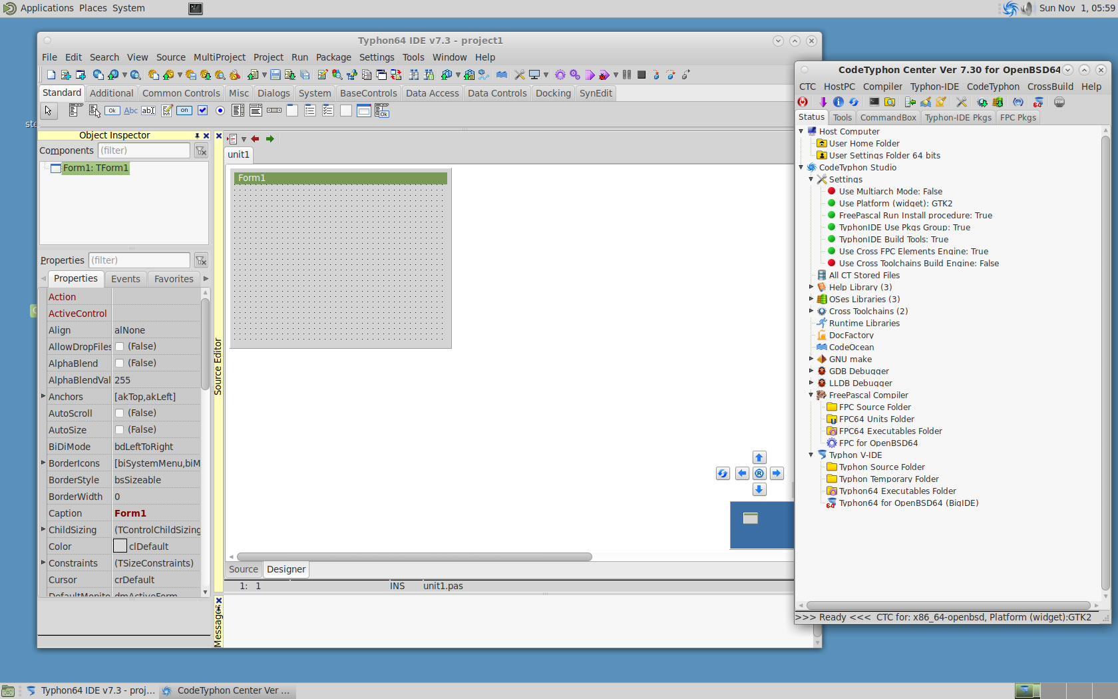Image resolution: width=1118 pixels, height=699 pixels.
Task: Collapse the FreePascal Compiler node
Action: tap(811, 395)
